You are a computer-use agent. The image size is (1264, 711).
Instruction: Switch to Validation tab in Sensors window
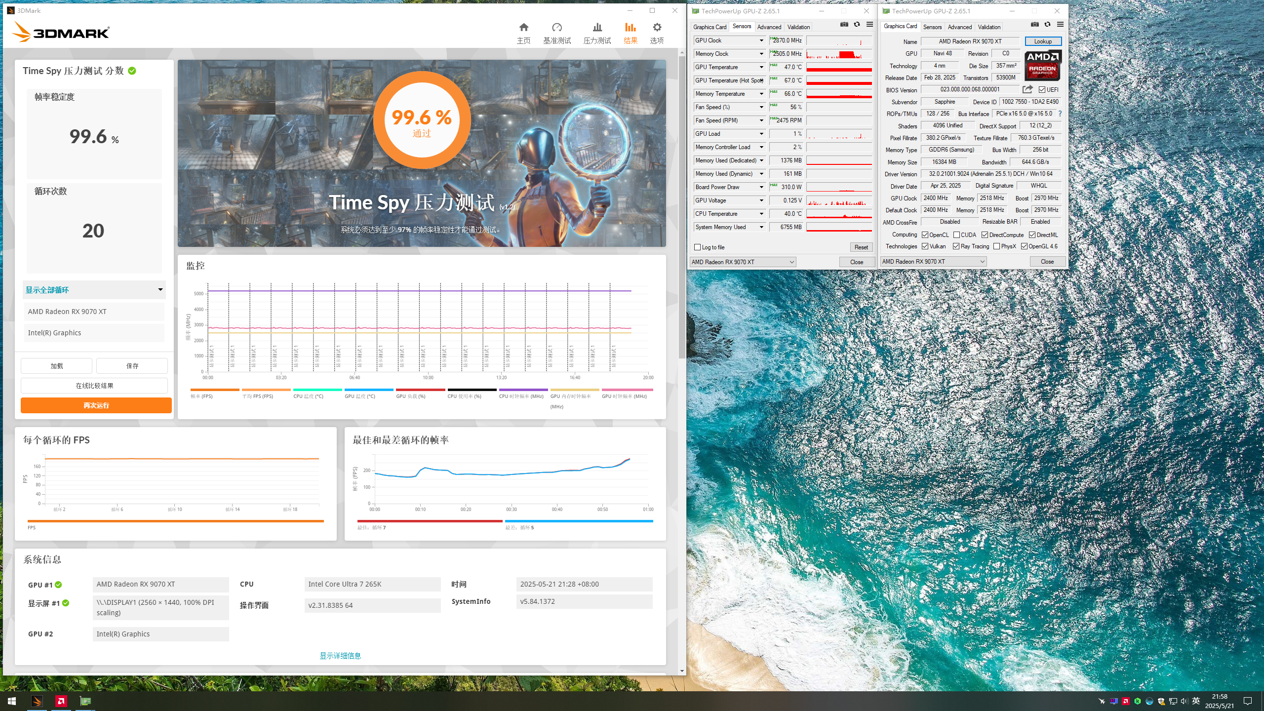tap(798, 27)
